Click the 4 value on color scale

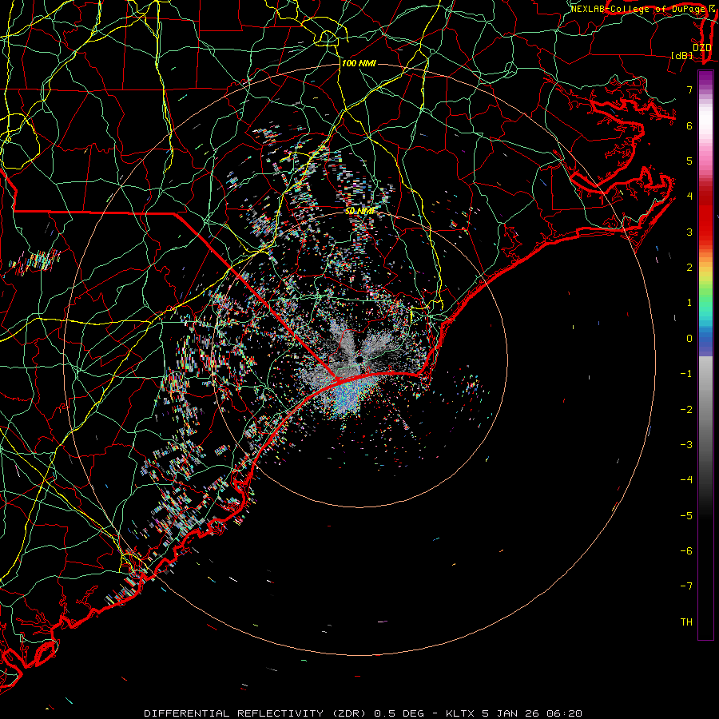click(x=689, y=197)
